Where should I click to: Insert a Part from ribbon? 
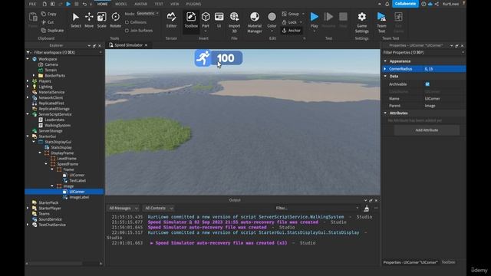(206, 21)
